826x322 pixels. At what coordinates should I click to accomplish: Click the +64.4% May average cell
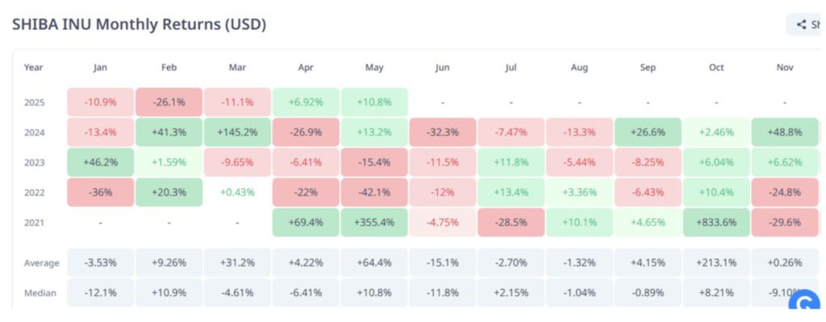pos(374,262)
